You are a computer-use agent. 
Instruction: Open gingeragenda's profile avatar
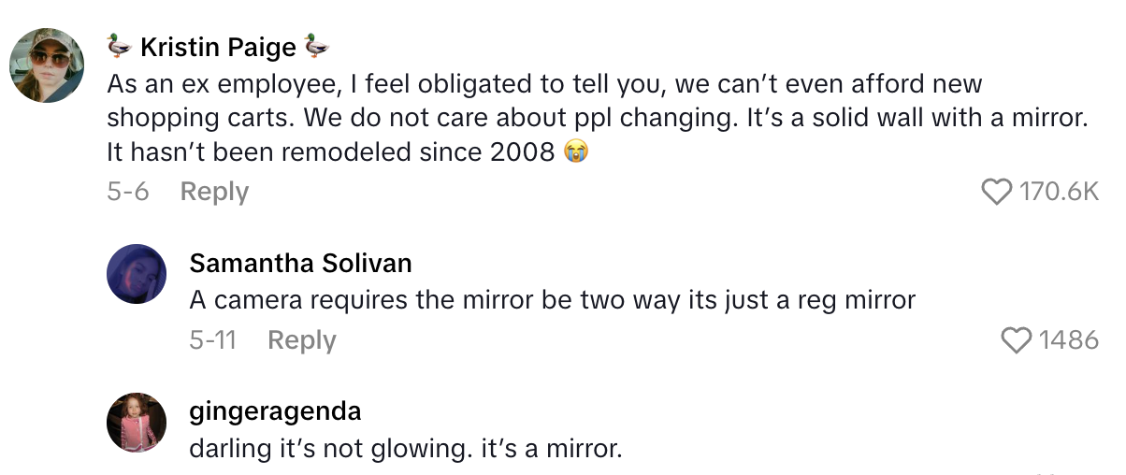coord(137,423)
